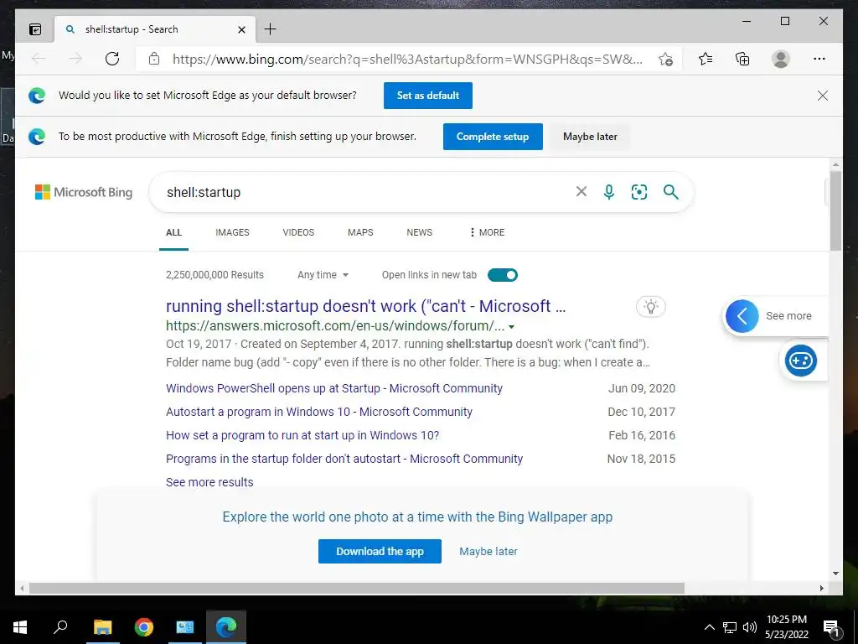Open Windows PowerShell opens up at Startup link
Screen dimensions: 858x644
(333, 388)
